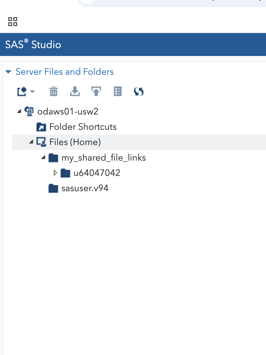Select the odaws01-usw2 server icon

pyautogui.click(x=29, y=111)
